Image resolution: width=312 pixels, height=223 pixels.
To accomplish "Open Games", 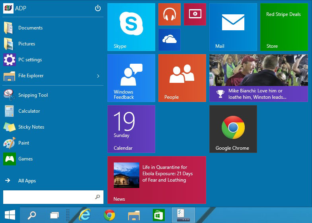I will [53, 158].
